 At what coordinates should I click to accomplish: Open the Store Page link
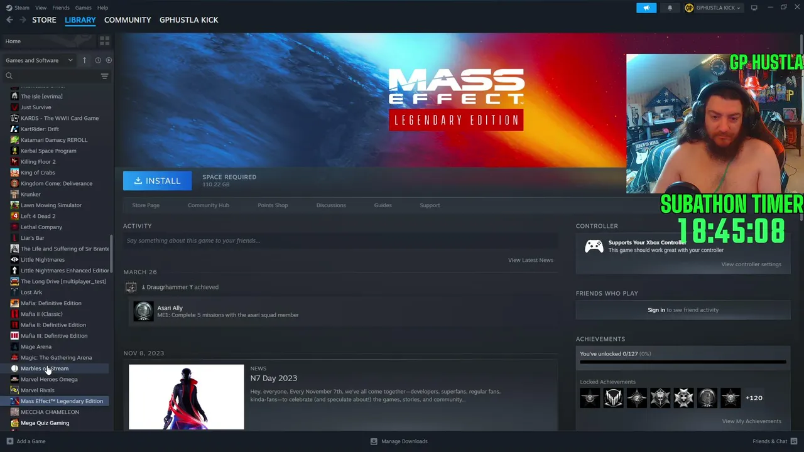point(146,205)
